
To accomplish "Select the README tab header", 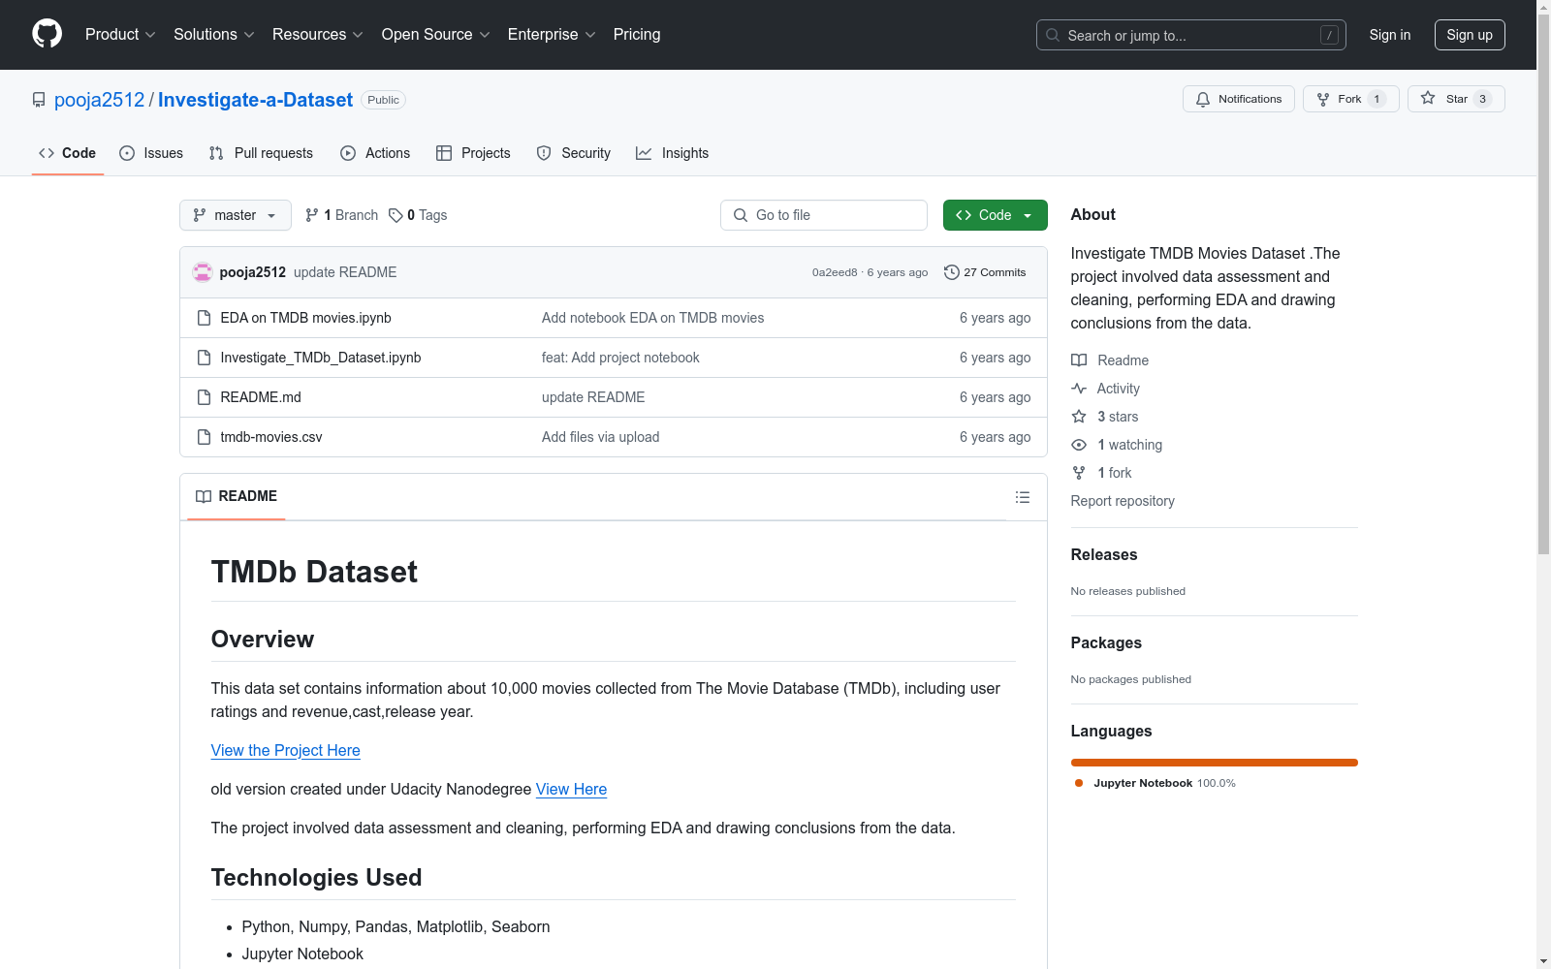I will [237, 496].
